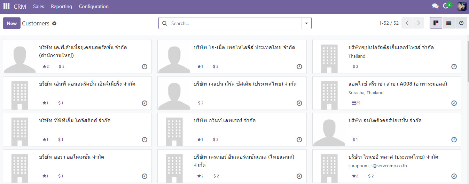Click inside the Search input field
The height and width of the screenshot is (184, 469).
click(233, 23)
